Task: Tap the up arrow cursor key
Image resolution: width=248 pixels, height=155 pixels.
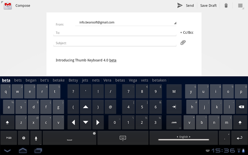Action: (86, 107)
